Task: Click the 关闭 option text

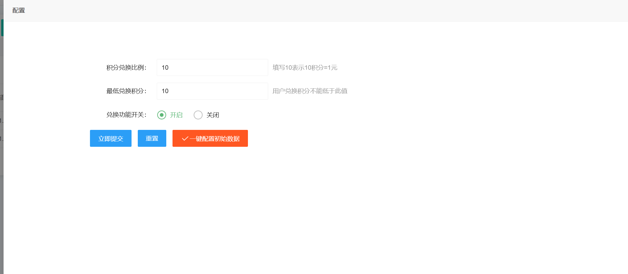Action: (213, 115)
